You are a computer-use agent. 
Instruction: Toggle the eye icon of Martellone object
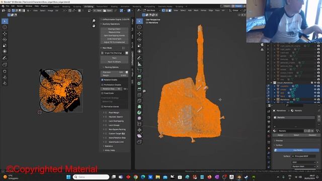(x=315, y=100)
